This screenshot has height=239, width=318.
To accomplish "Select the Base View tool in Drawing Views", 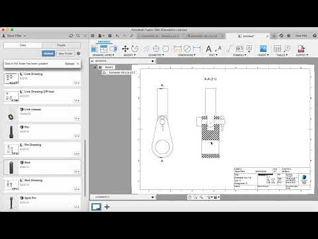I will point(94,48).
